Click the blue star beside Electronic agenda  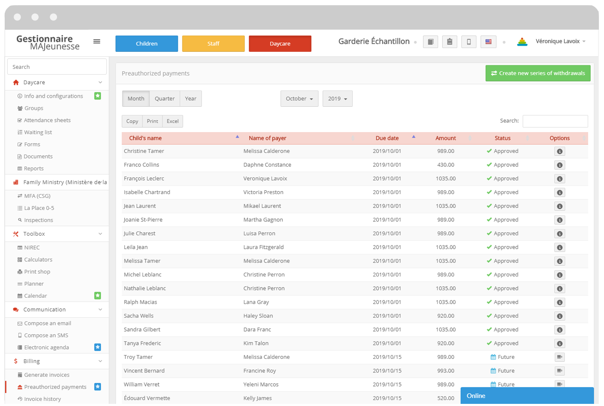97,347
